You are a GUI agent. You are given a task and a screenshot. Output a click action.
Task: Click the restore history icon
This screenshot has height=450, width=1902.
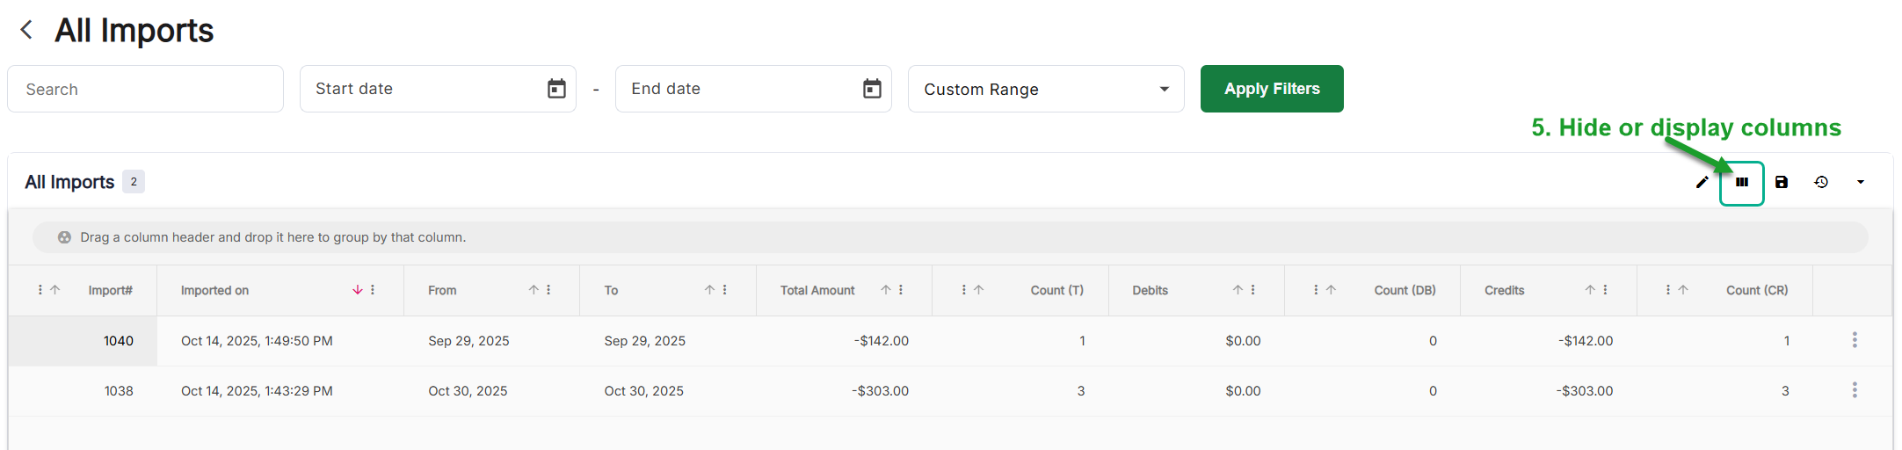pyautogui.click(x=1821, y=182)
